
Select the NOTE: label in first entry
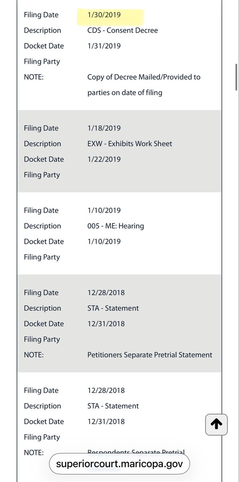click(34, 77)
